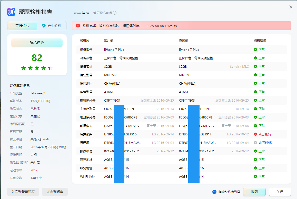
Task: Click the queried value A1661
Action: click(184, 92)
